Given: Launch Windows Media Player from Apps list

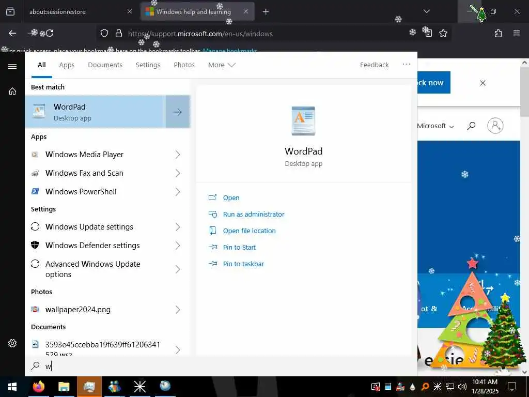Looking at the screenshot, I should point(84,154).
